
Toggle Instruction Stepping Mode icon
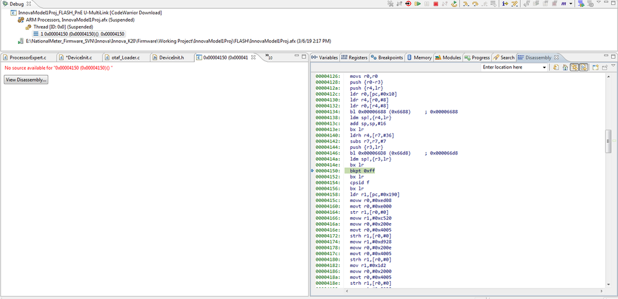click(505, 4)
